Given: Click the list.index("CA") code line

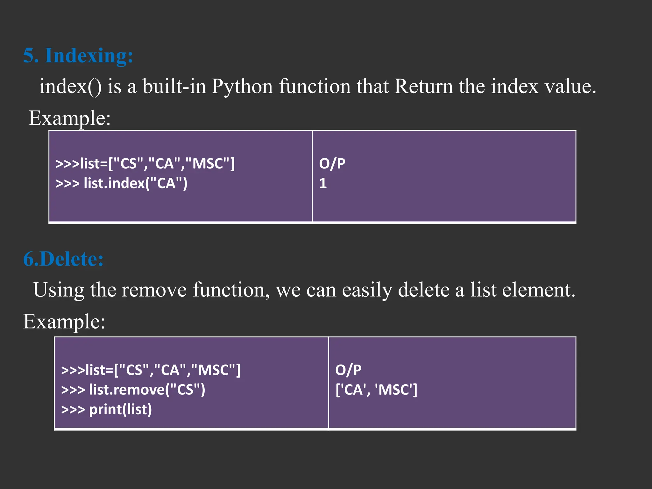Looking at the screenshot, I should [x=122, y=183].
